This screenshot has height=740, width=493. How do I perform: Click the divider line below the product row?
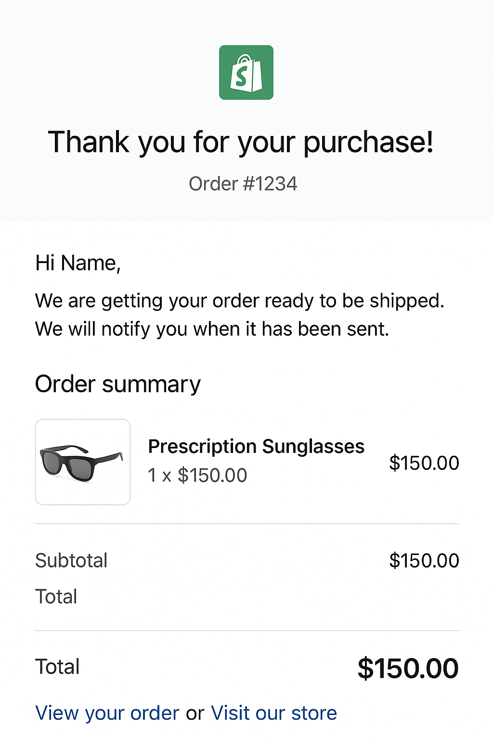(x=247, y=523)
